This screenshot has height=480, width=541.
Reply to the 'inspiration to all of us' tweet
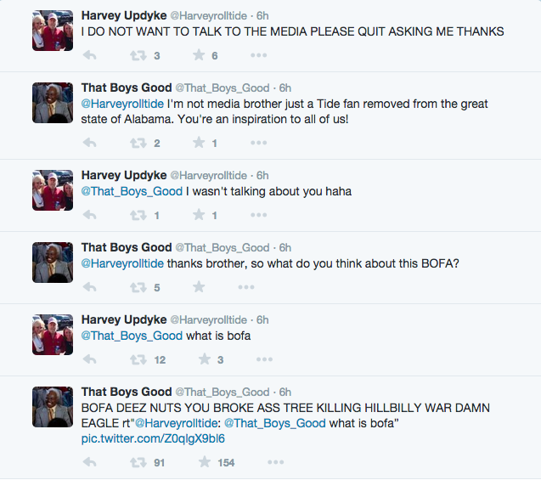pos(90,143)
